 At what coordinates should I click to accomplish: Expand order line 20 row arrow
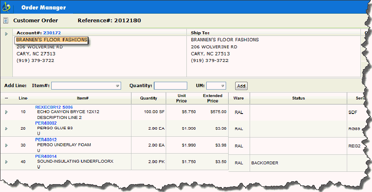[x=6, y=128]
